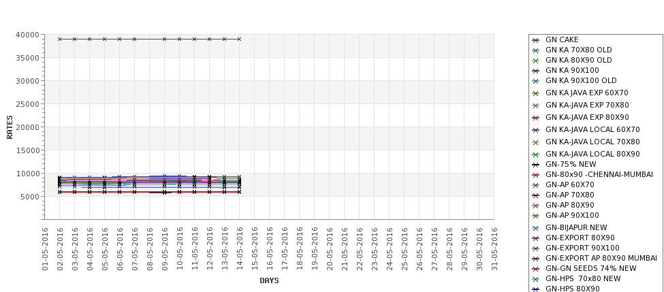
Task: Click the 14-05-2016 date label
Action: pos(240,249)
